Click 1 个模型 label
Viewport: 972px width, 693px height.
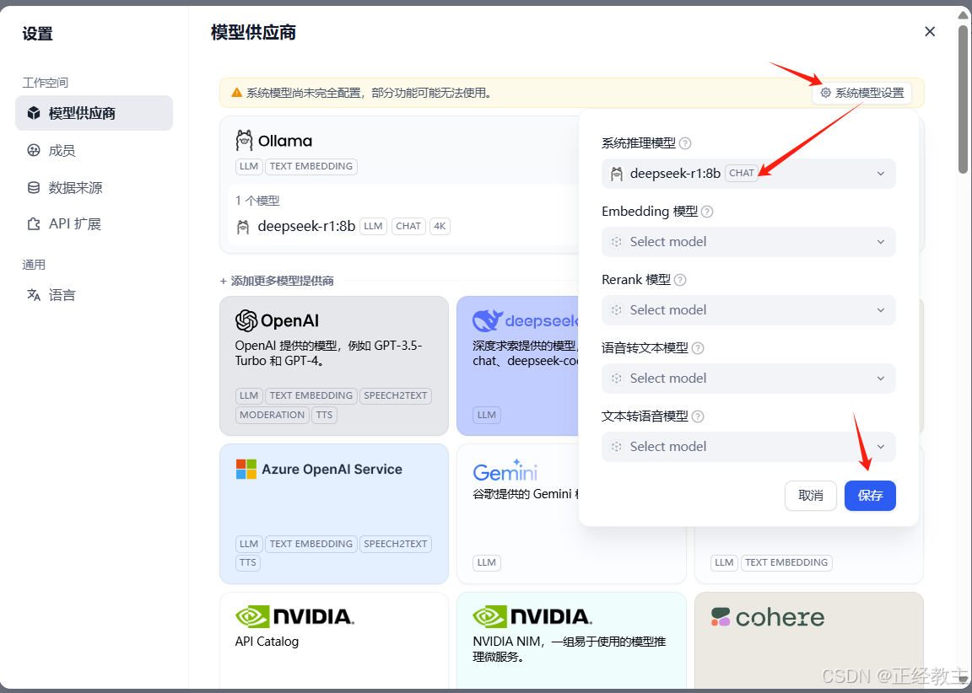click(x=257, y=201)
